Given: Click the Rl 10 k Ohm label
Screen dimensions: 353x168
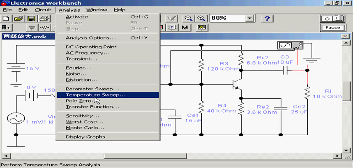Looking at the screenshot, I should click(x=327, y=94).
